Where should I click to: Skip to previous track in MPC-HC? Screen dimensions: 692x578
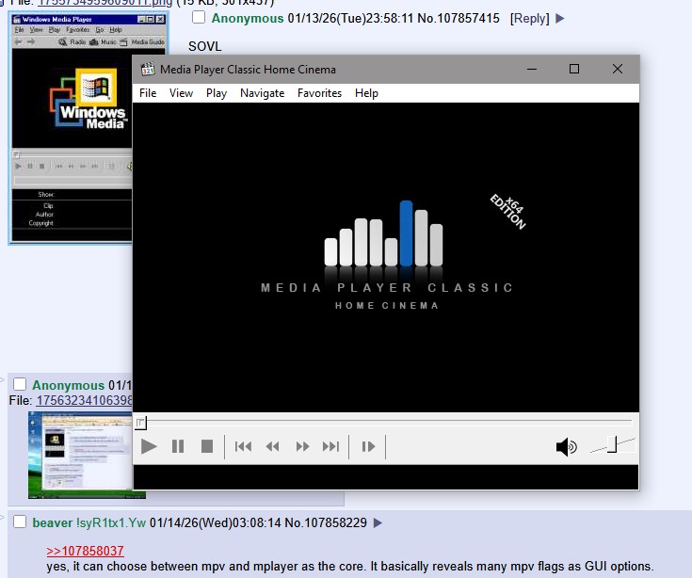243,446
